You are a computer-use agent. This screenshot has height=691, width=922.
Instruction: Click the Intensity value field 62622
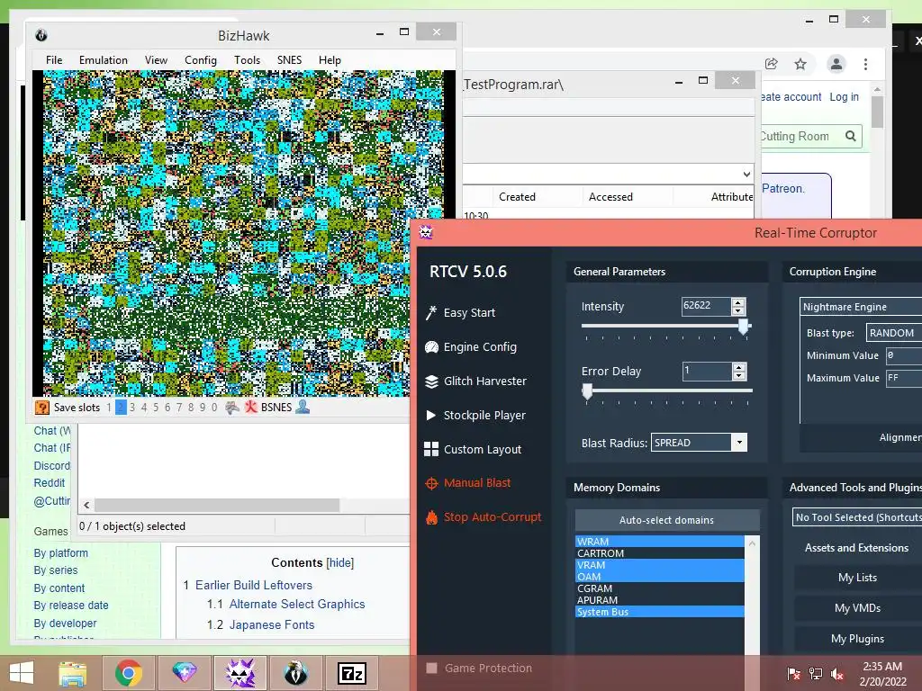click(707, 306)
